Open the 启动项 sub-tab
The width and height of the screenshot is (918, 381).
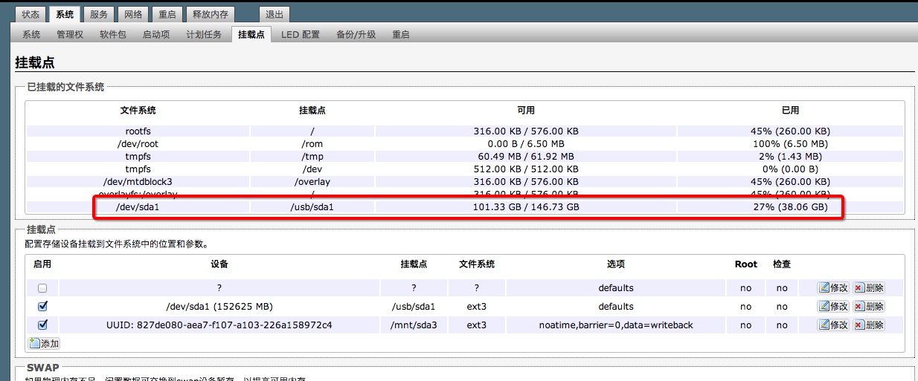pos(156,34)
